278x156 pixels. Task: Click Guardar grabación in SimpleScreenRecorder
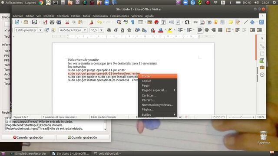[83, 137]
